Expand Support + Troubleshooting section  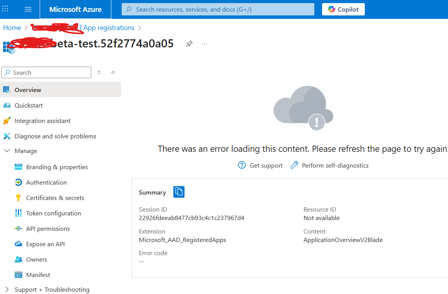pyautogui.click(x=7, y=289)
